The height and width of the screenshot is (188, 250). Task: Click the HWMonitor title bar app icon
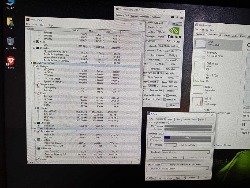point(28,19)
